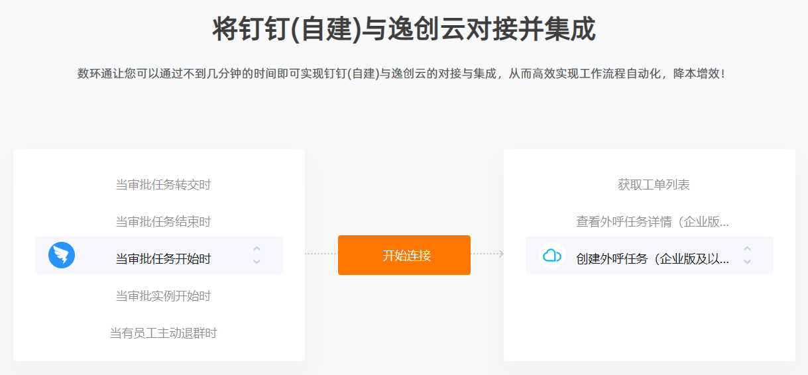Click up arrow in DingTalk trigger selector
The height and width of the screenshot is (375, 808).
[x=257, y=249]
